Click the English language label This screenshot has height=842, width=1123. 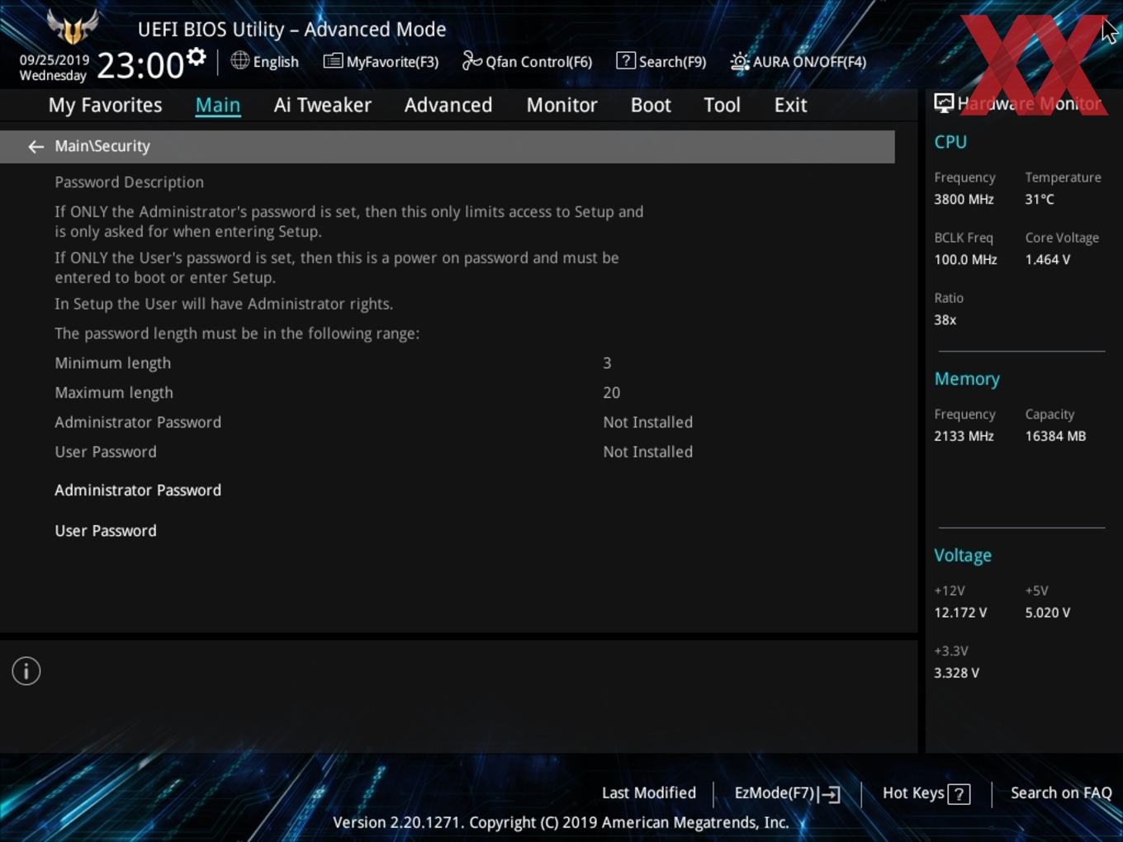[x=276, y=62]
